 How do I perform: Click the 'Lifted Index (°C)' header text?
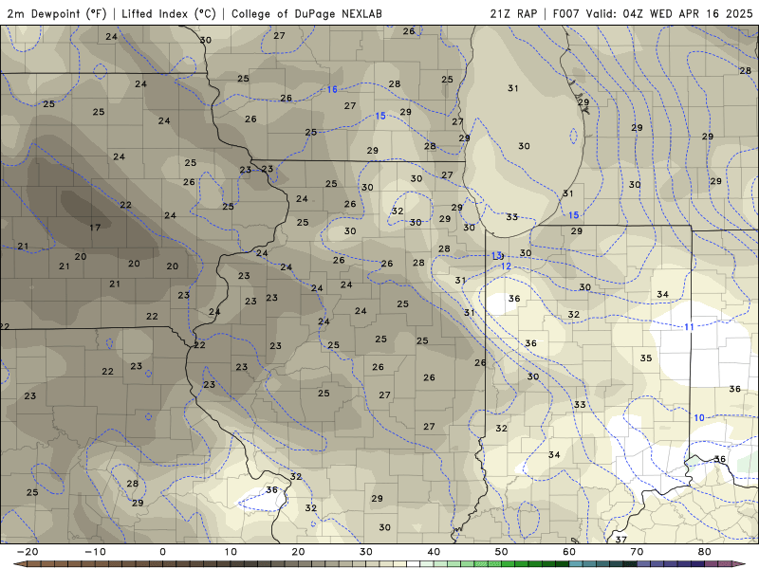click(x=169, y=13)
